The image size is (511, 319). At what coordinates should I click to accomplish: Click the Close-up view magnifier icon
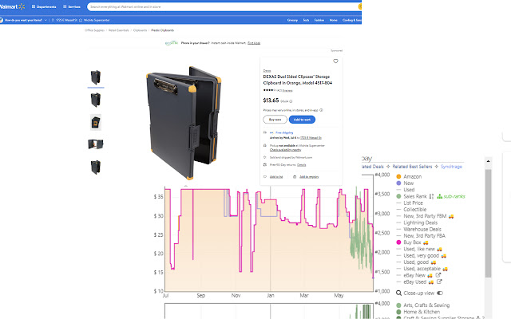[398, 293]
